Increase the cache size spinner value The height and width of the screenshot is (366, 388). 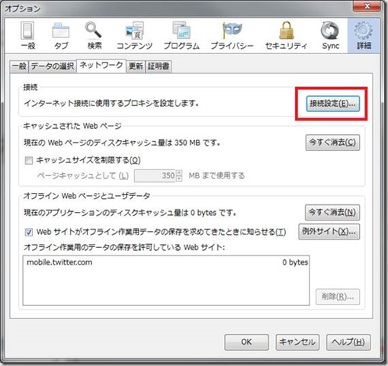tap(179, 172)
